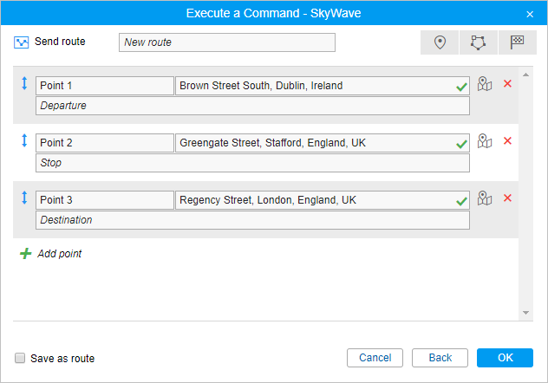Click the location pin icon button
Viewport: 548px width, 383px height.
coord(440,42)
